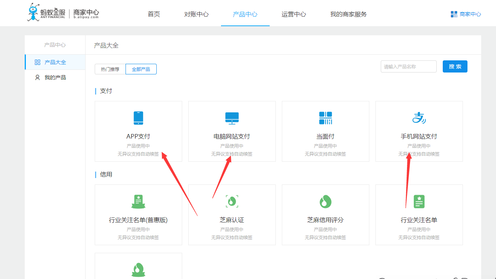The width and height of the screenshot is (496, 279).
Task: Click the grid icon beside 产品大全
Action: coord(37,62)
